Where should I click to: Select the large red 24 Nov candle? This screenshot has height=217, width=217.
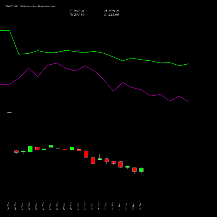tap(86, 154)
